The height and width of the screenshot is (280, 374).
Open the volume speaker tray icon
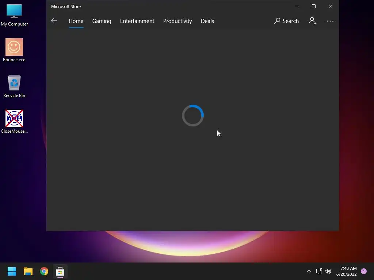click(328, 271)
